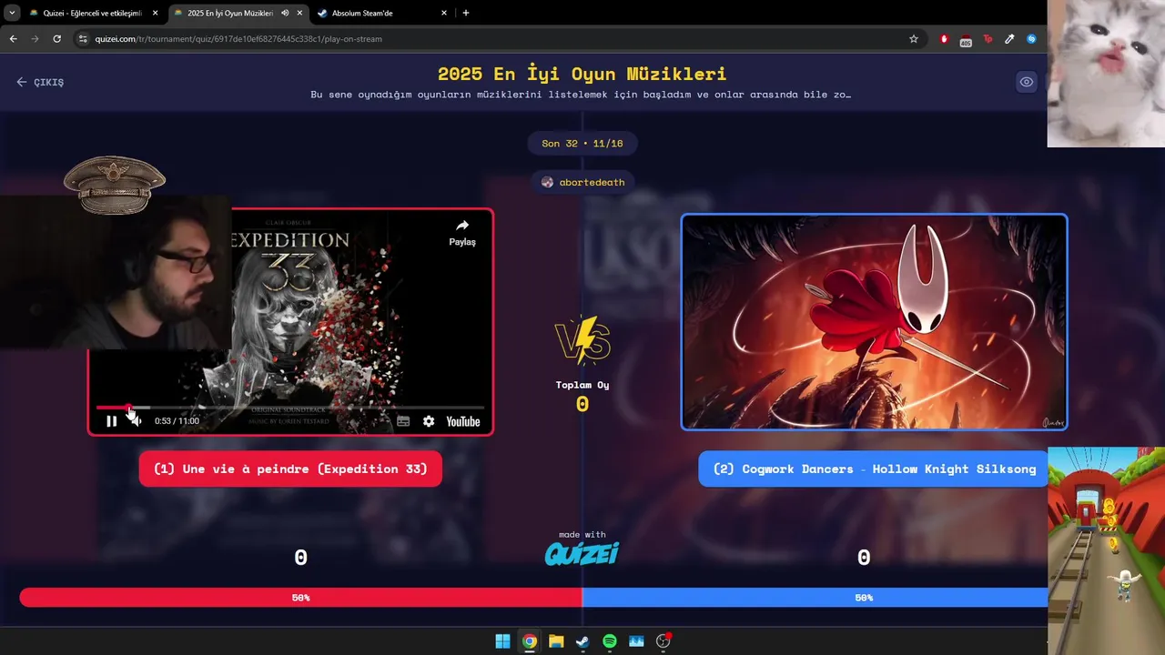
Task: Vote for Cogwork Dancers - Hollow Knight Silksong
Action: pyautogui.click(x=874, y=469)
